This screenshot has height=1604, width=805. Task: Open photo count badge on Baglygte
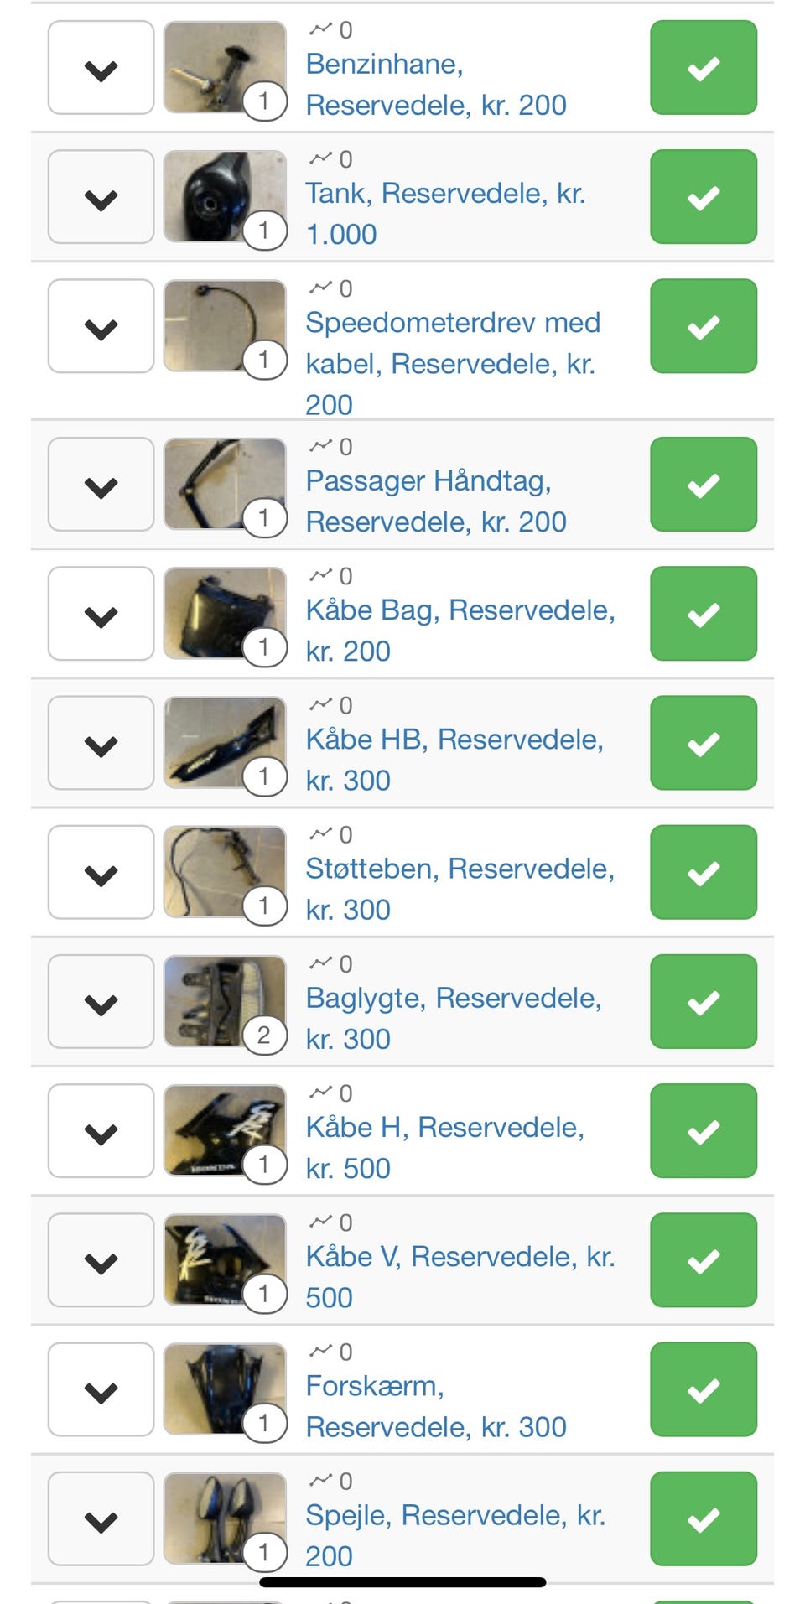pos(264,1036)
